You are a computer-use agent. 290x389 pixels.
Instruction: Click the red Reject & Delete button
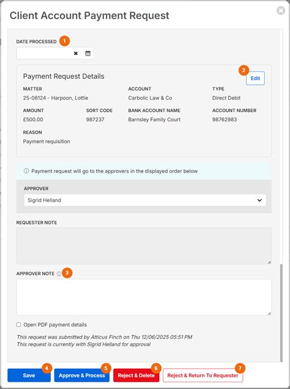pos(136,376)
